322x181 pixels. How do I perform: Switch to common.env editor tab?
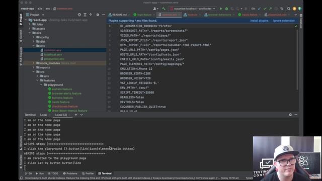click(x=169, y=15)
